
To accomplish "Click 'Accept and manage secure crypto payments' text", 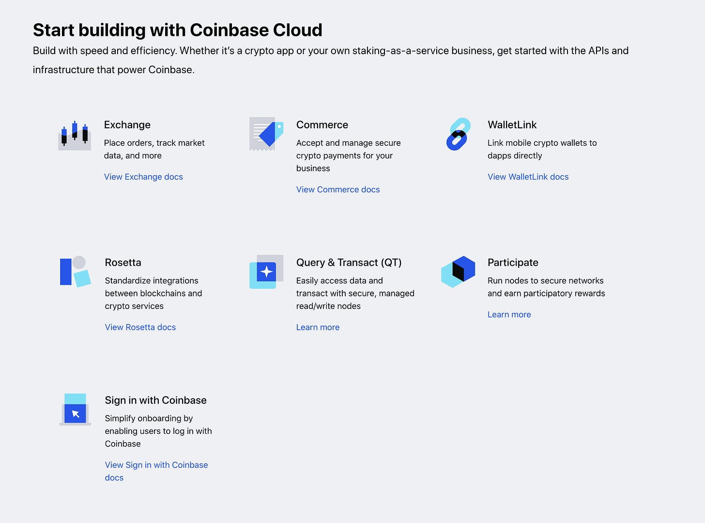I will (349, 155).
